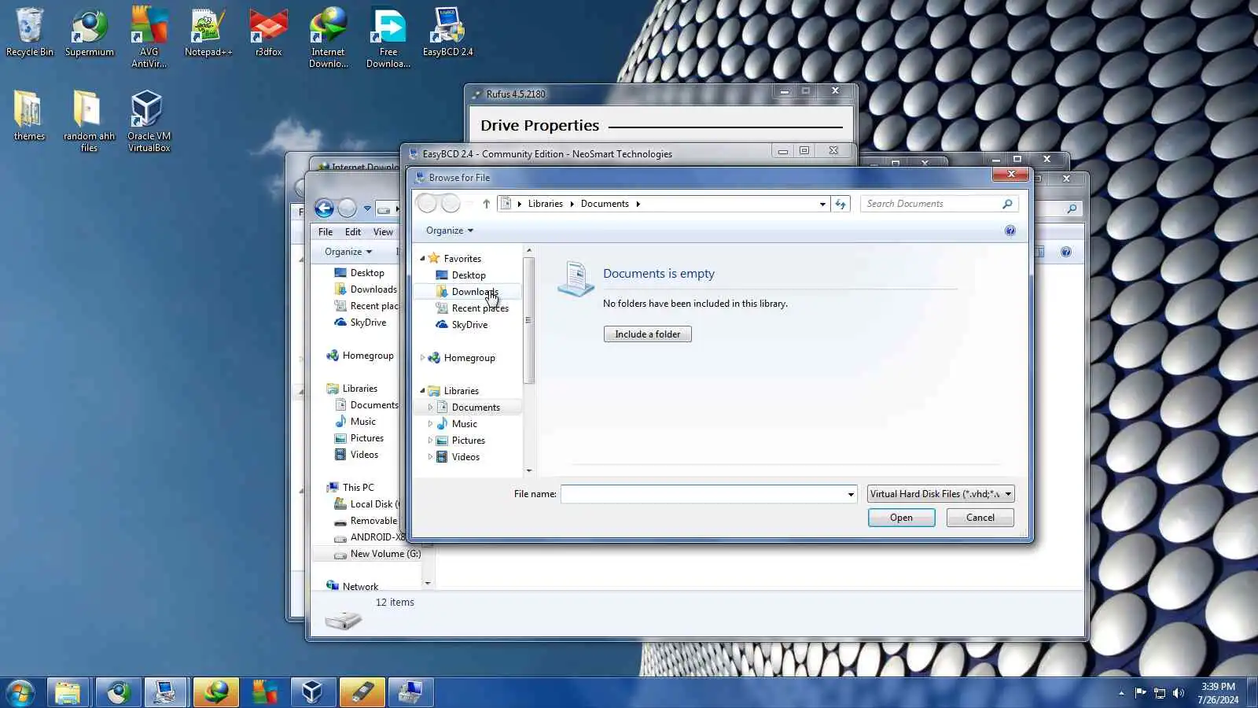1258x708 pixels.
Task: Expand the Homegroup node in Browse dialog
Action: click(422, 358)
